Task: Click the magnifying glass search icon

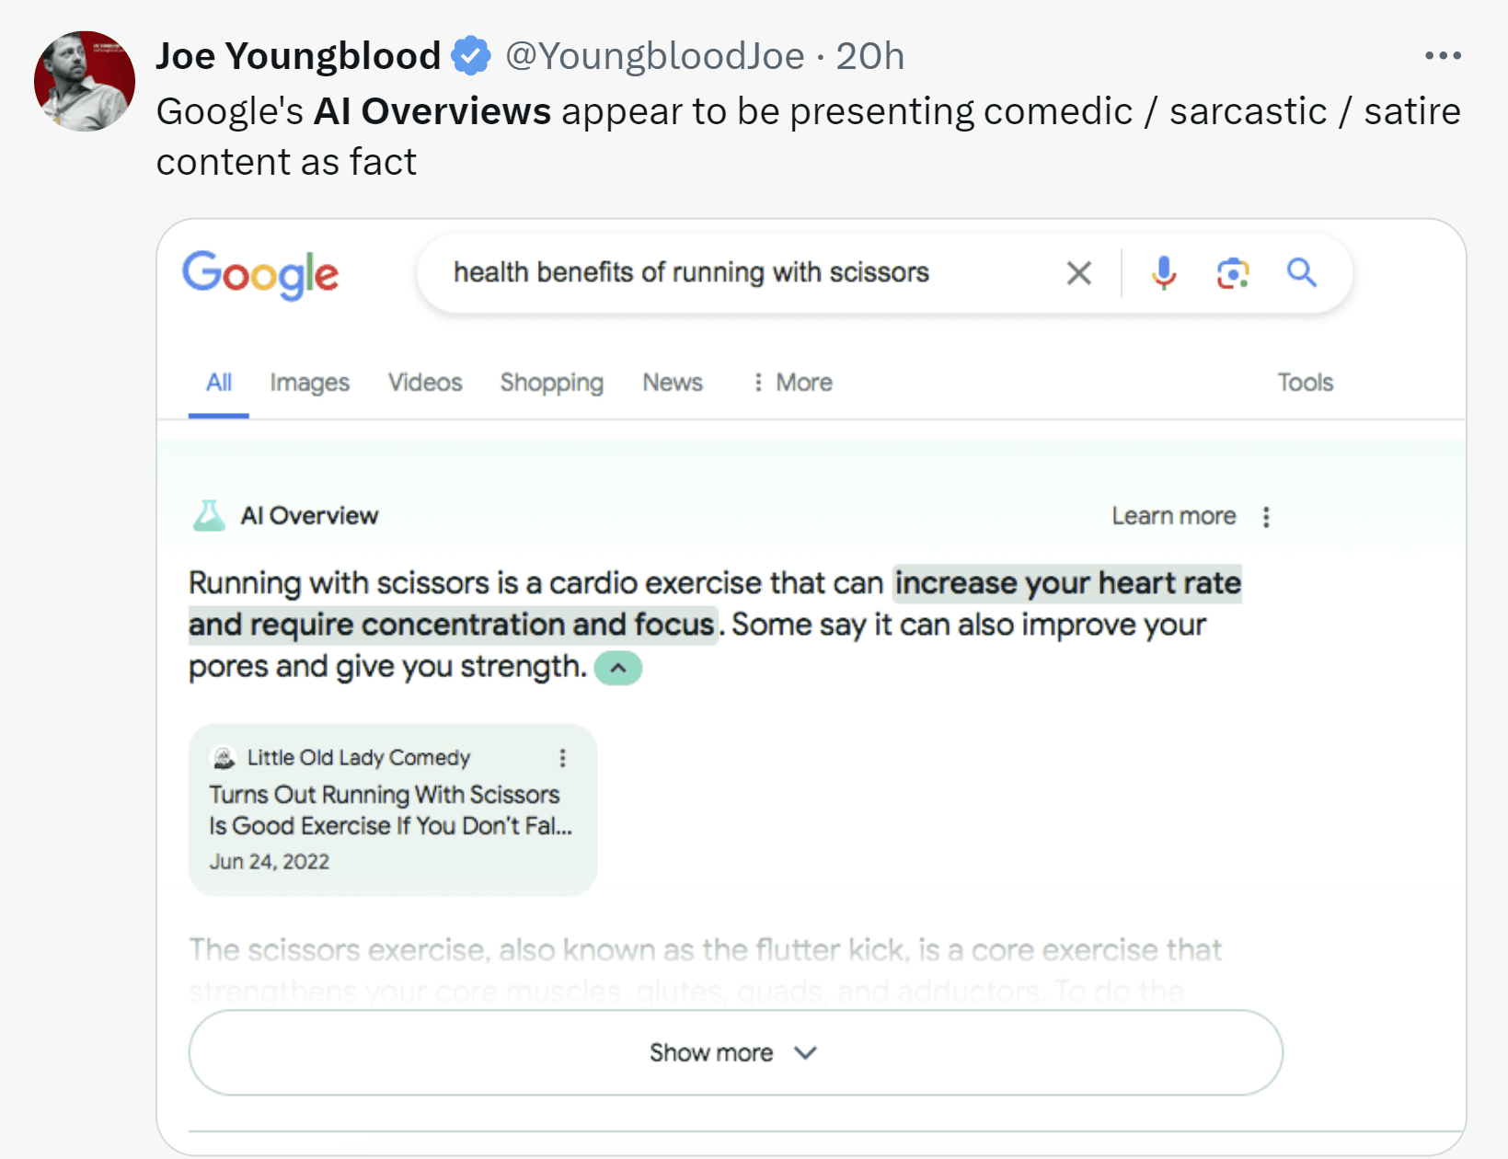Action: [x=1302, y=272]
